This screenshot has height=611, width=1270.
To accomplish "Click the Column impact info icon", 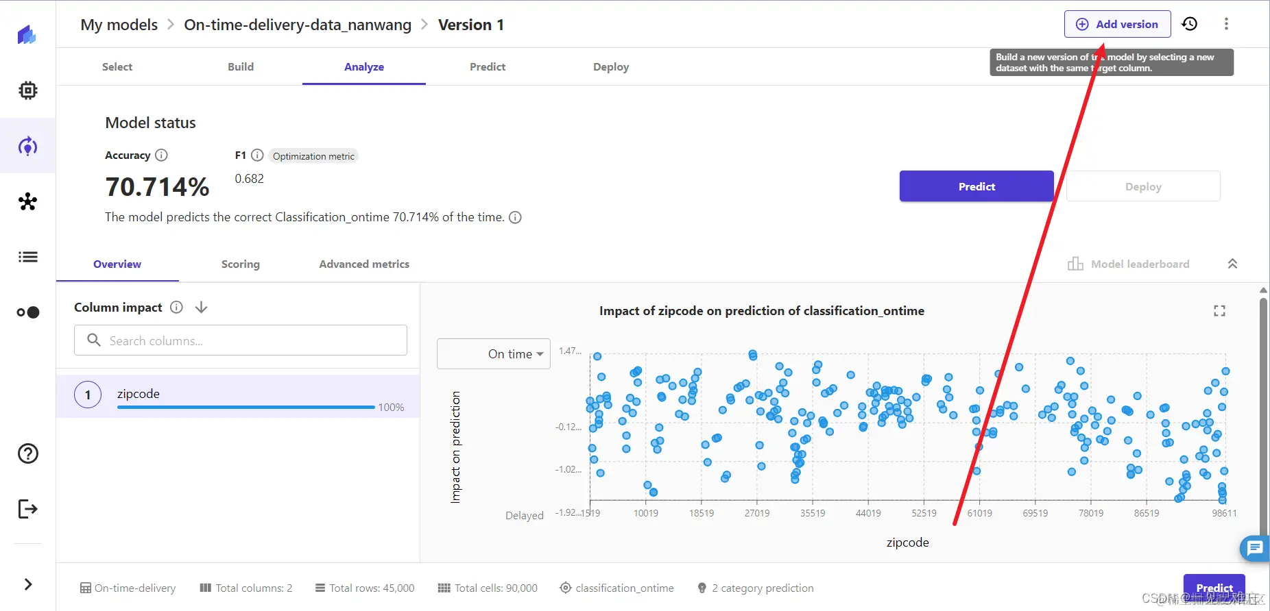I will click(x=176, y=308).
